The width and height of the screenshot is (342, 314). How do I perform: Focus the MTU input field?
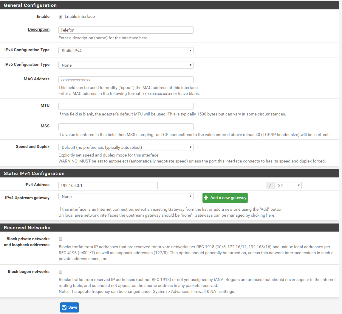[126, 106]
